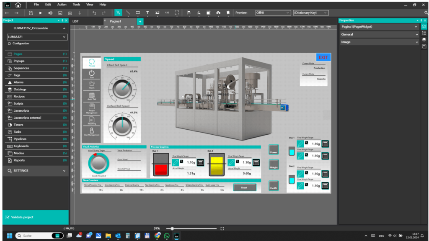Select the 123 numeric field tool

tap(166, 13)
